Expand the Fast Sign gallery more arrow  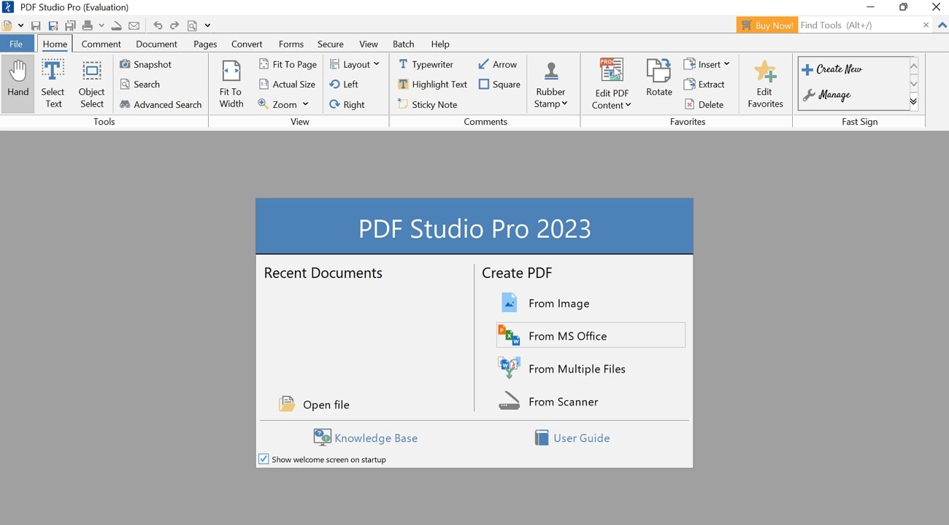click(913, 101)
